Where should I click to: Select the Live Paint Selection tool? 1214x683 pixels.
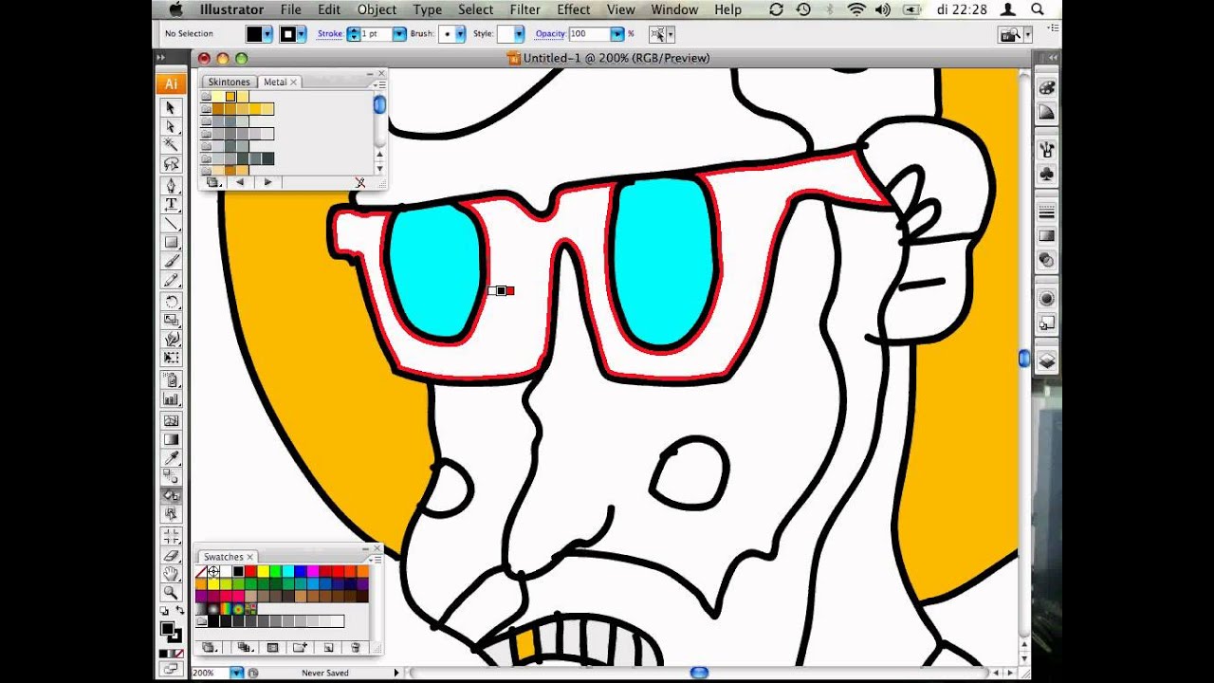pos(172,514)
